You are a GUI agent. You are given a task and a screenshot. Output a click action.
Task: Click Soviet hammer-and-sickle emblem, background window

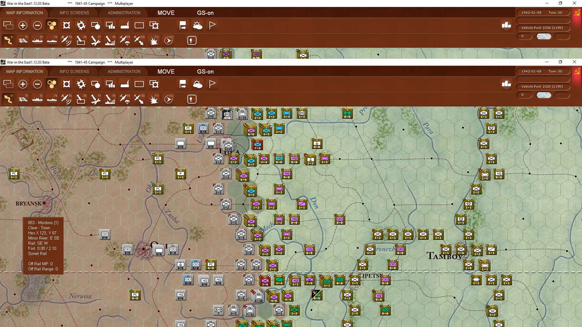577,13
